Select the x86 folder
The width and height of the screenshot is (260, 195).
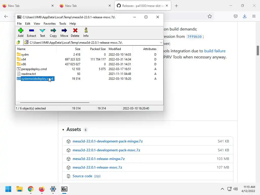(x=24, y=64)
